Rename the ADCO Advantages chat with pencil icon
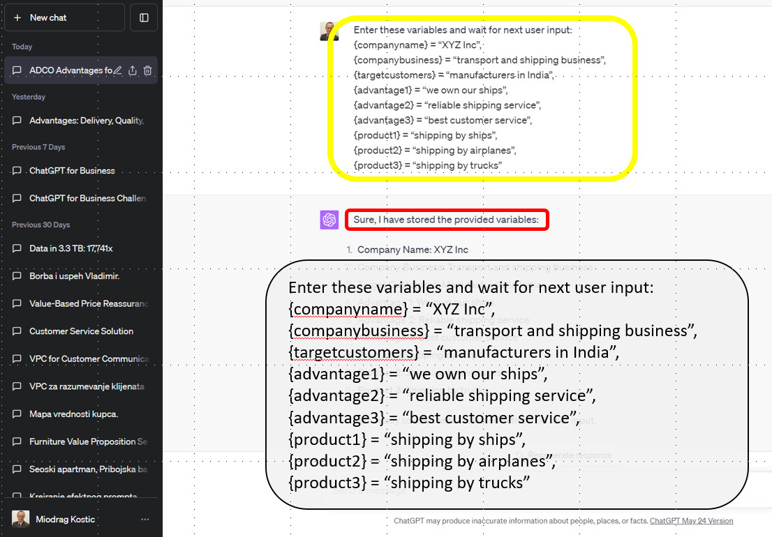This screenshot has width=772, height=537. [118, 70]
